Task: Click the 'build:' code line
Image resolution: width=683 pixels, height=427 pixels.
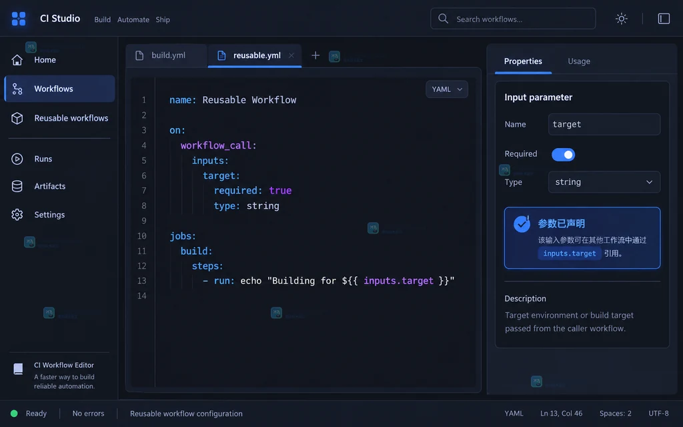Action: click(x=197, y=252)
